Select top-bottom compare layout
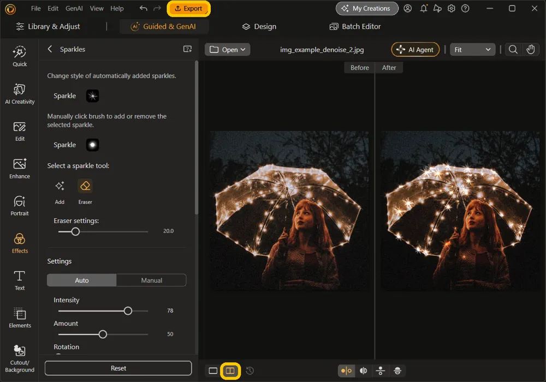 380,371
